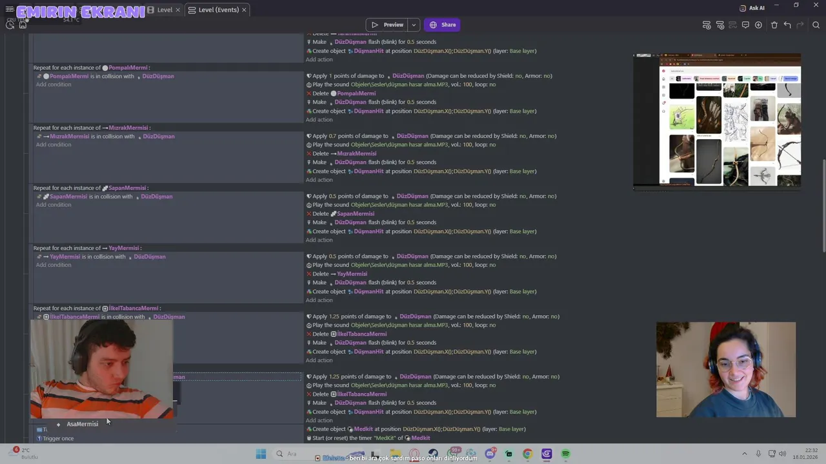Delete selected events with the trash icon
Screen dimensions: 826x464
pos(774,24)
